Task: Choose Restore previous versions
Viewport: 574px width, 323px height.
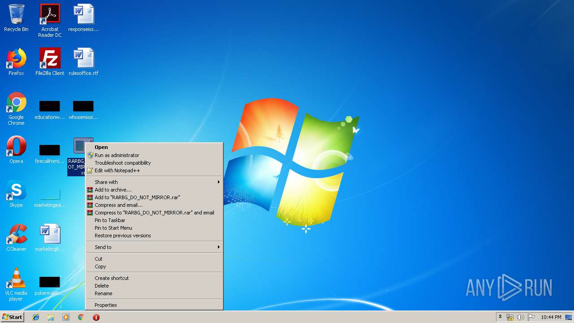Action: pyautogui.click(x=154, y=236)
